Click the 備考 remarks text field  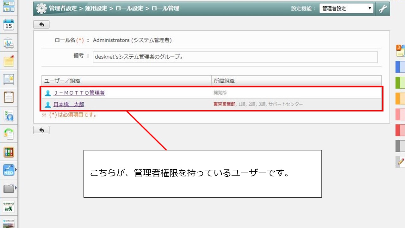coord(235,57)
